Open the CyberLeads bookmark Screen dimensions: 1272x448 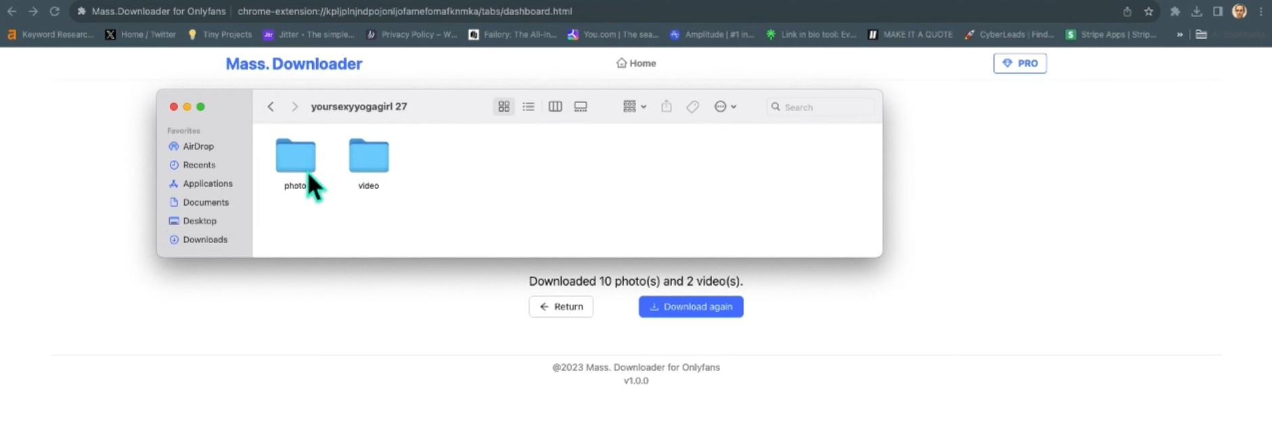pos(1009,35)
